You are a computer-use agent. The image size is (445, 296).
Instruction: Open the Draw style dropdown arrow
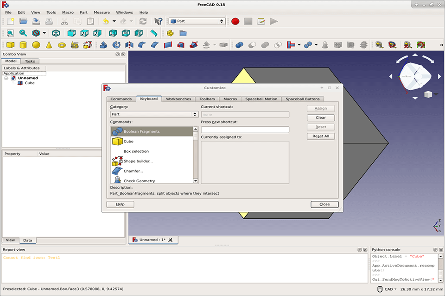click(44, 33)
